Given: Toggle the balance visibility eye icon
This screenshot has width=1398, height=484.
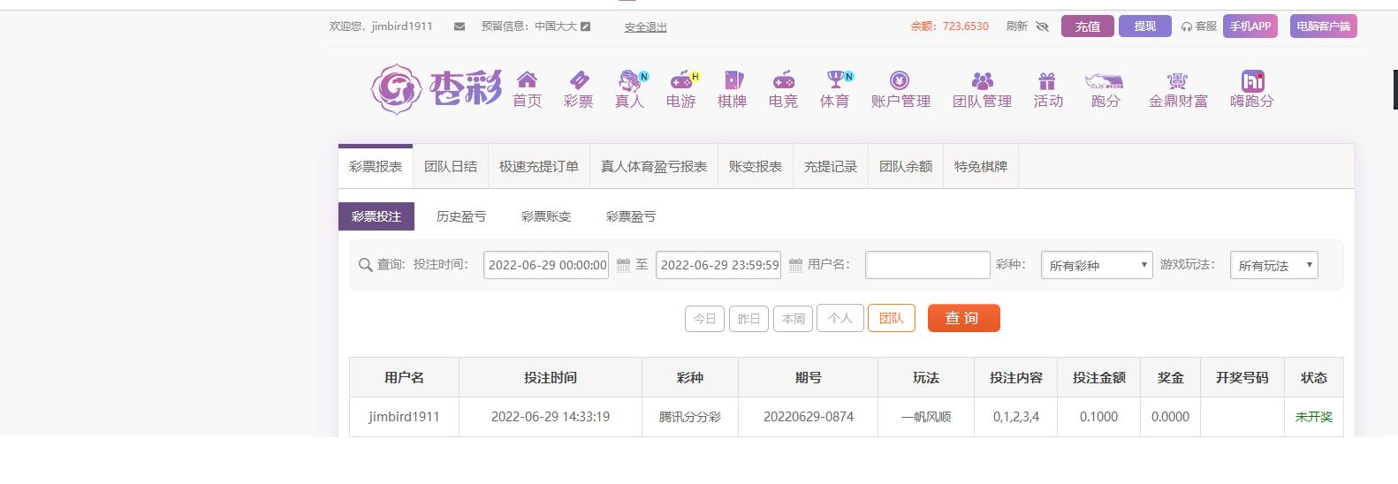Looking at the screenshot, I should 1042,26.
